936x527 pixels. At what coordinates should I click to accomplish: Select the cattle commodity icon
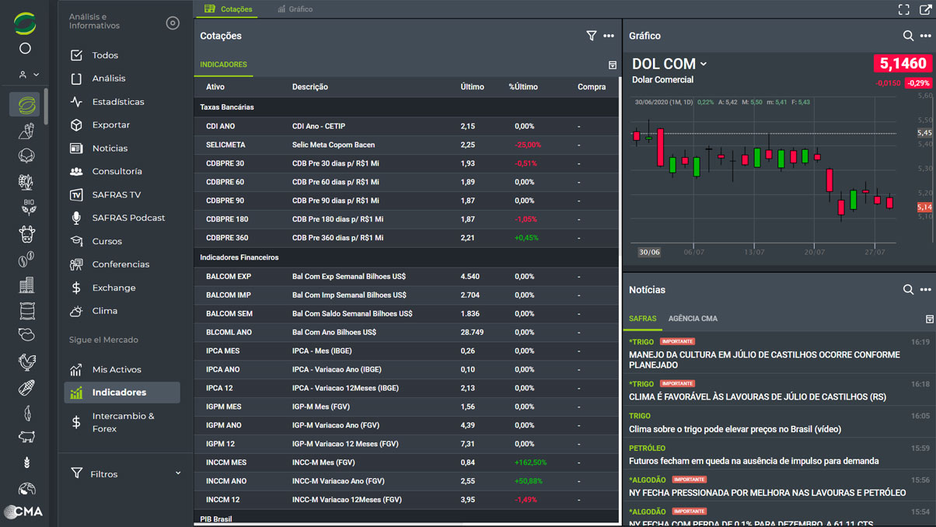pyautogui.click(x=26, y=233)
